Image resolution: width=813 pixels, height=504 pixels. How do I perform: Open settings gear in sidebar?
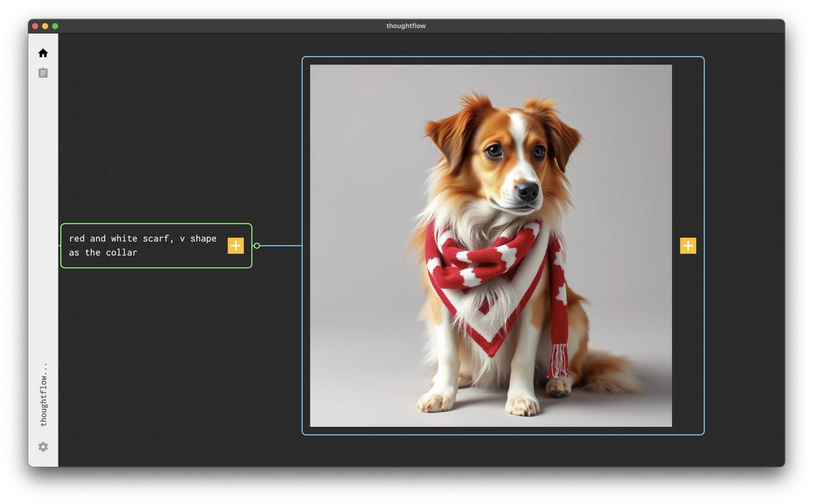point(43,447)
